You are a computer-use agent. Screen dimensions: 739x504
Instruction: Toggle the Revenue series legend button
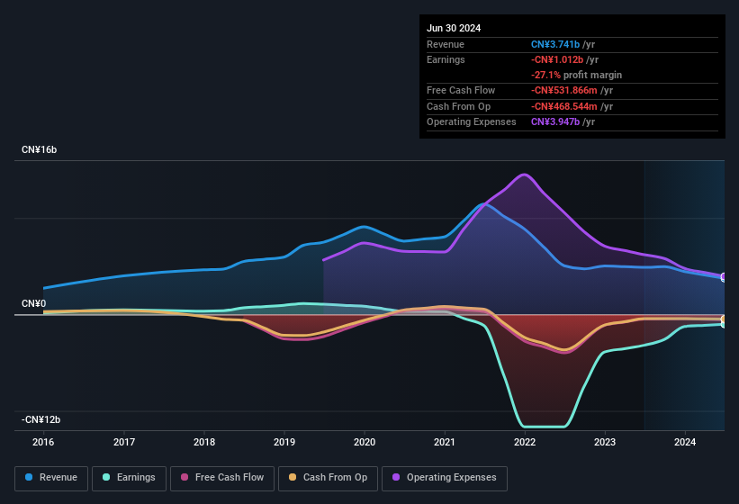pos(51,478)
